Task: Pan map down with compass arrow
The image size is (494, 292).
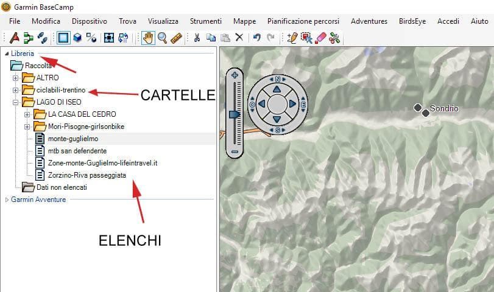Action: point(277,119)
